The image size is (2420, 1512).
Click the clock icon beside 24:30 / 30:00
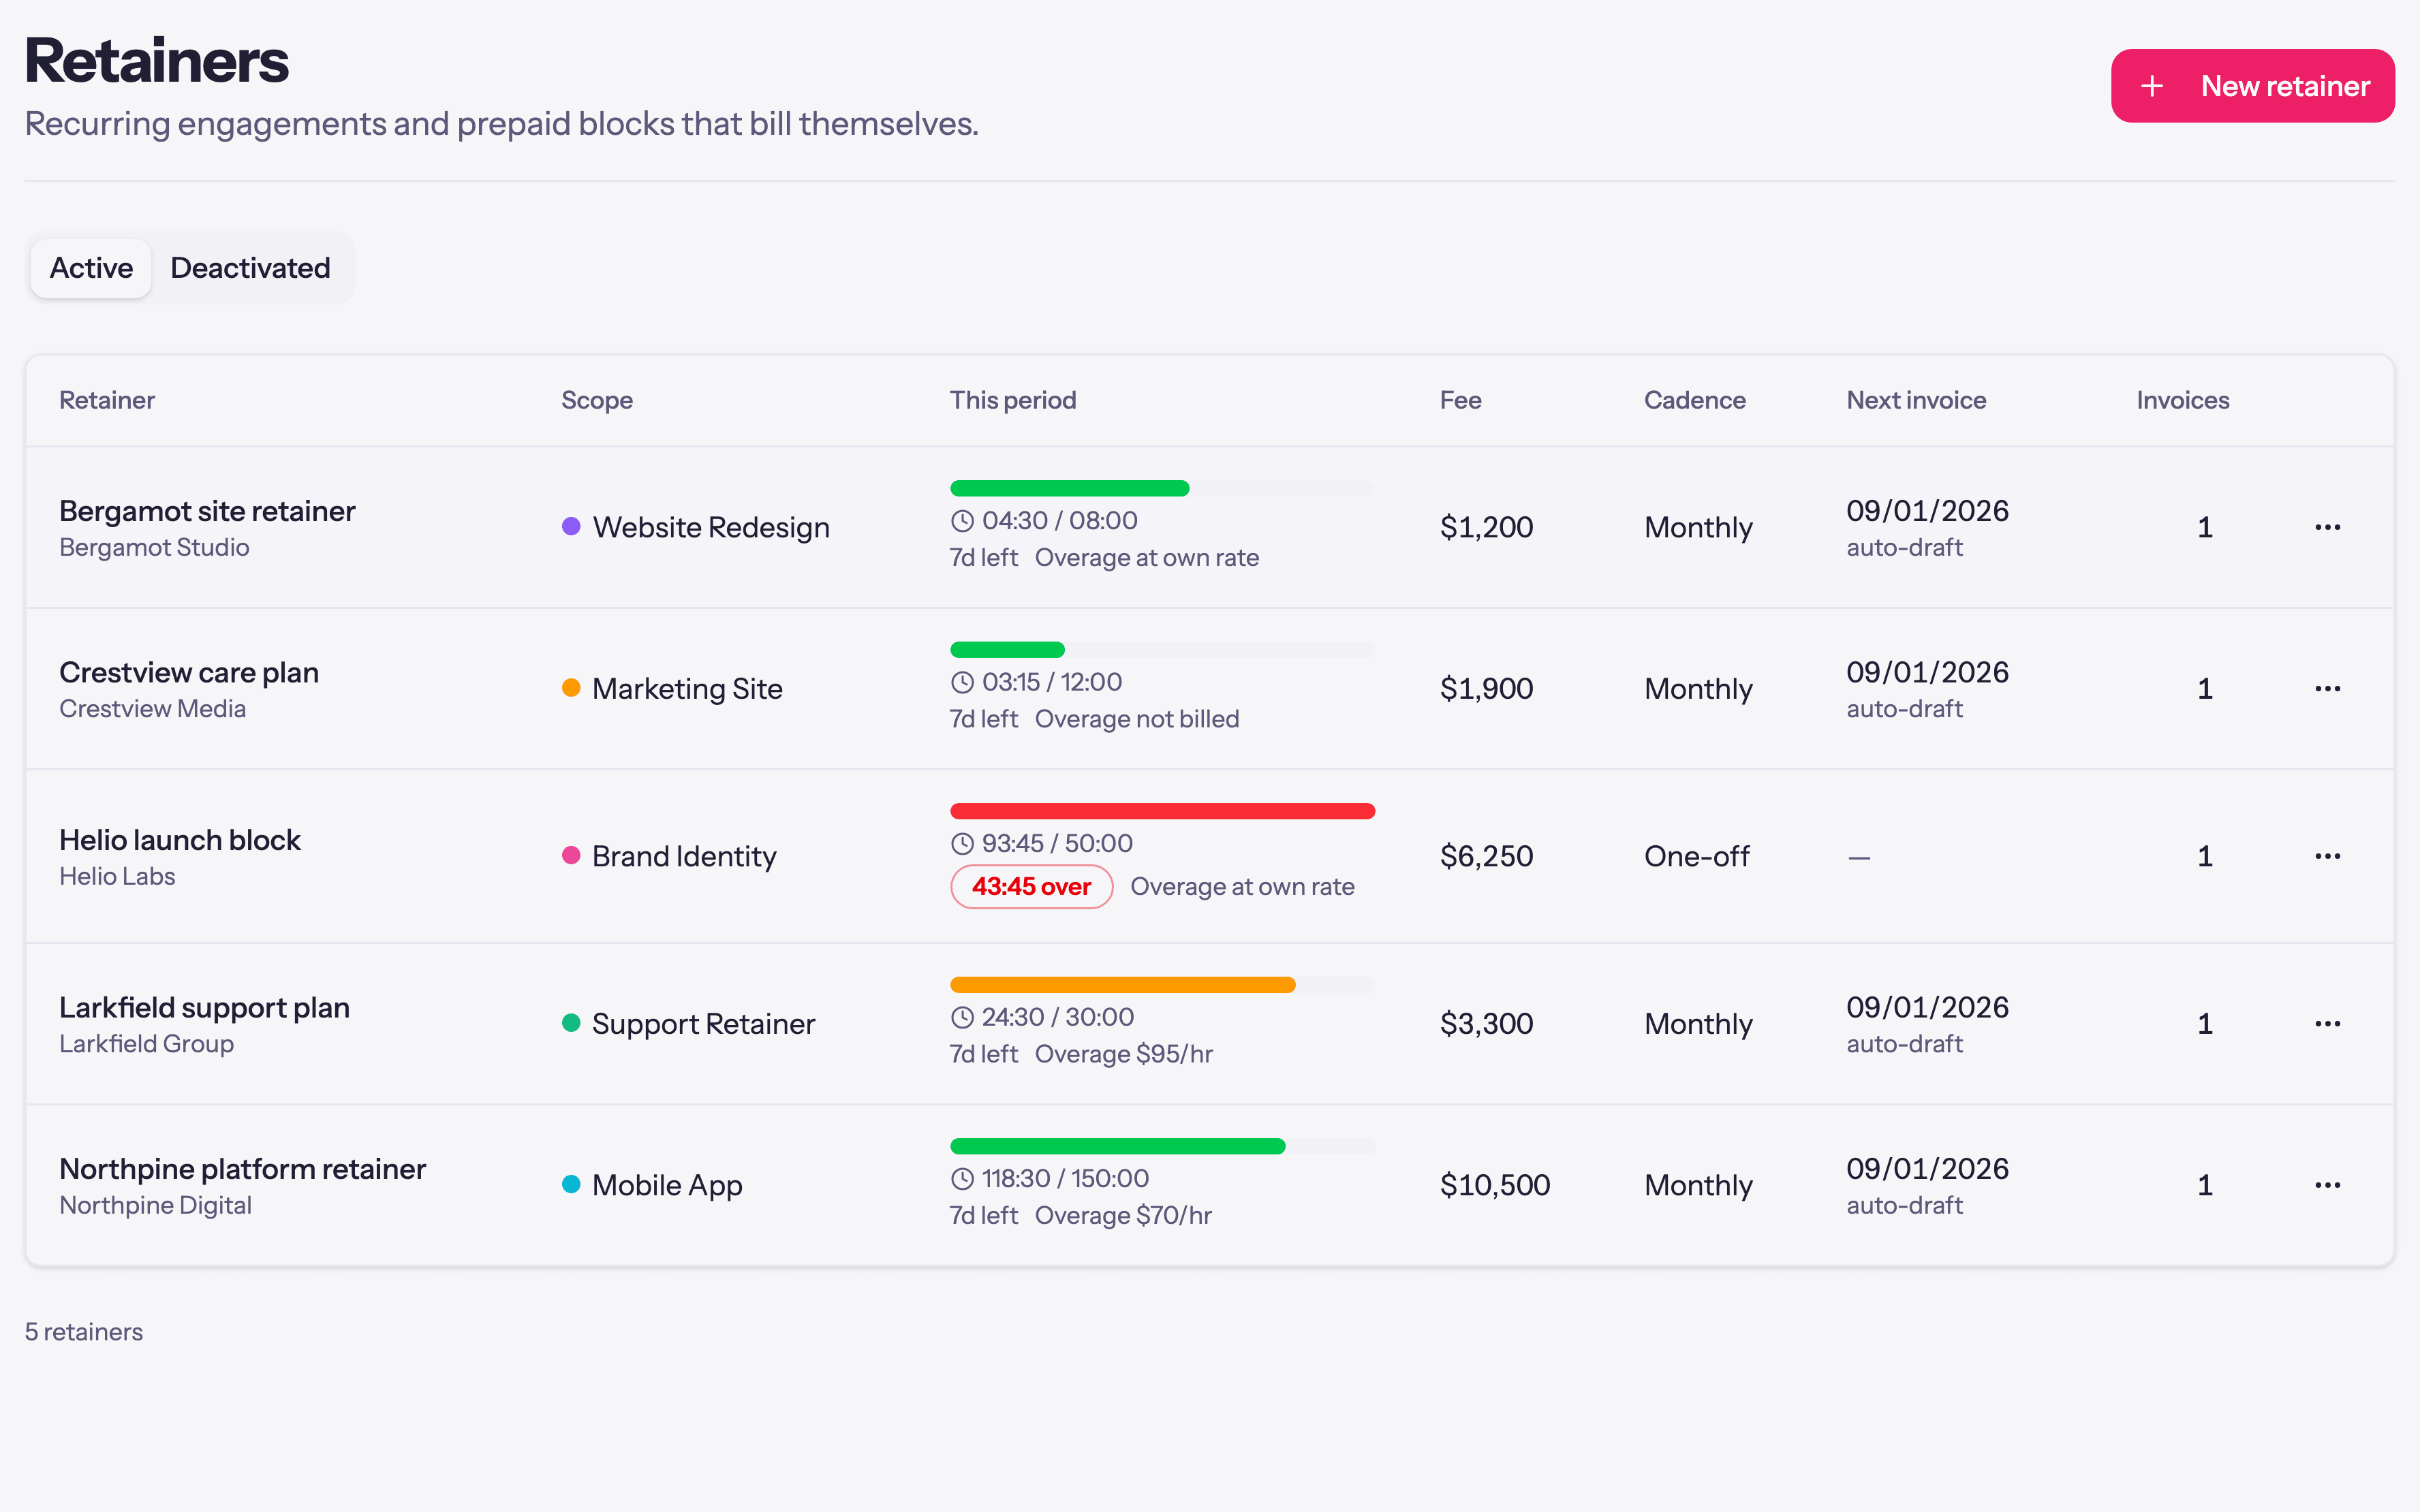pos(962,1017)
